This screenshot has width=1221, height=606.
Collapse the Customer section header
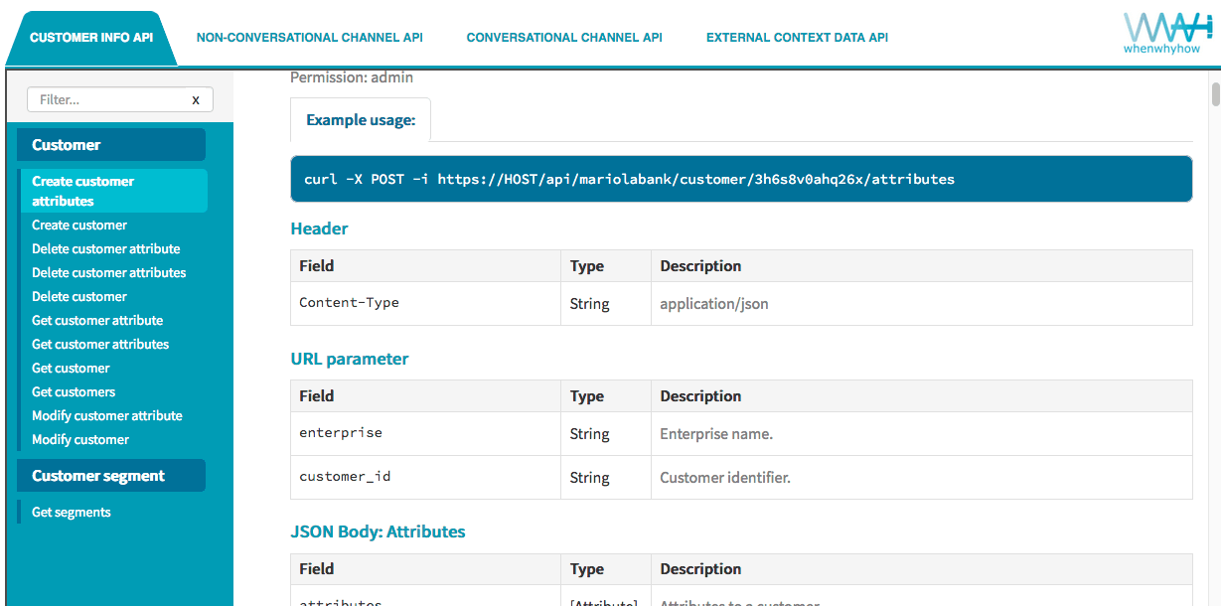pyautogui.click(x=111, y=145)
